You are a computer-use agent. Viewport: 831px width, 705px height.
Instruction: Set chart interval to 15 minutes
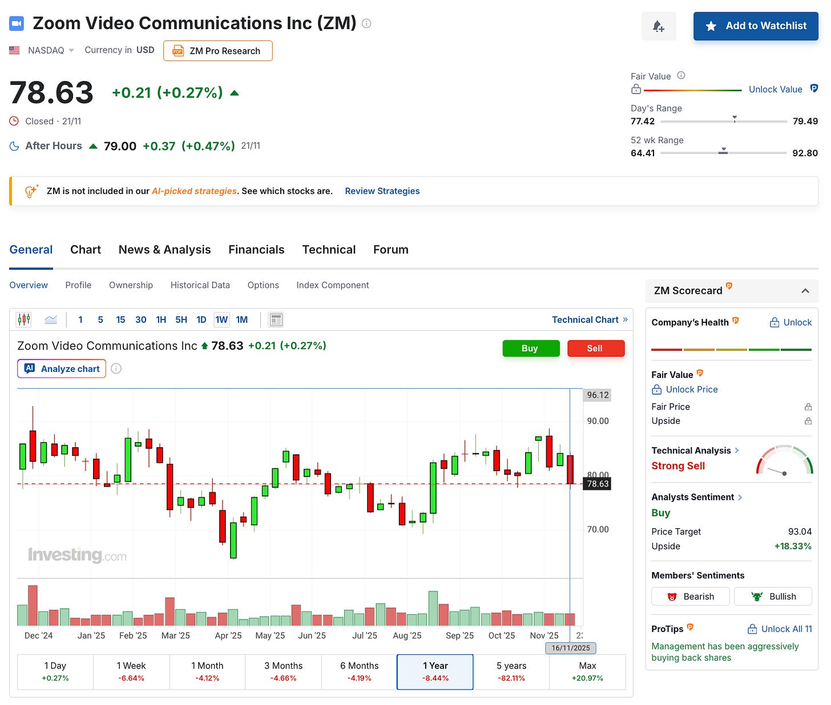pyautogui.click(x=120, y=319)
